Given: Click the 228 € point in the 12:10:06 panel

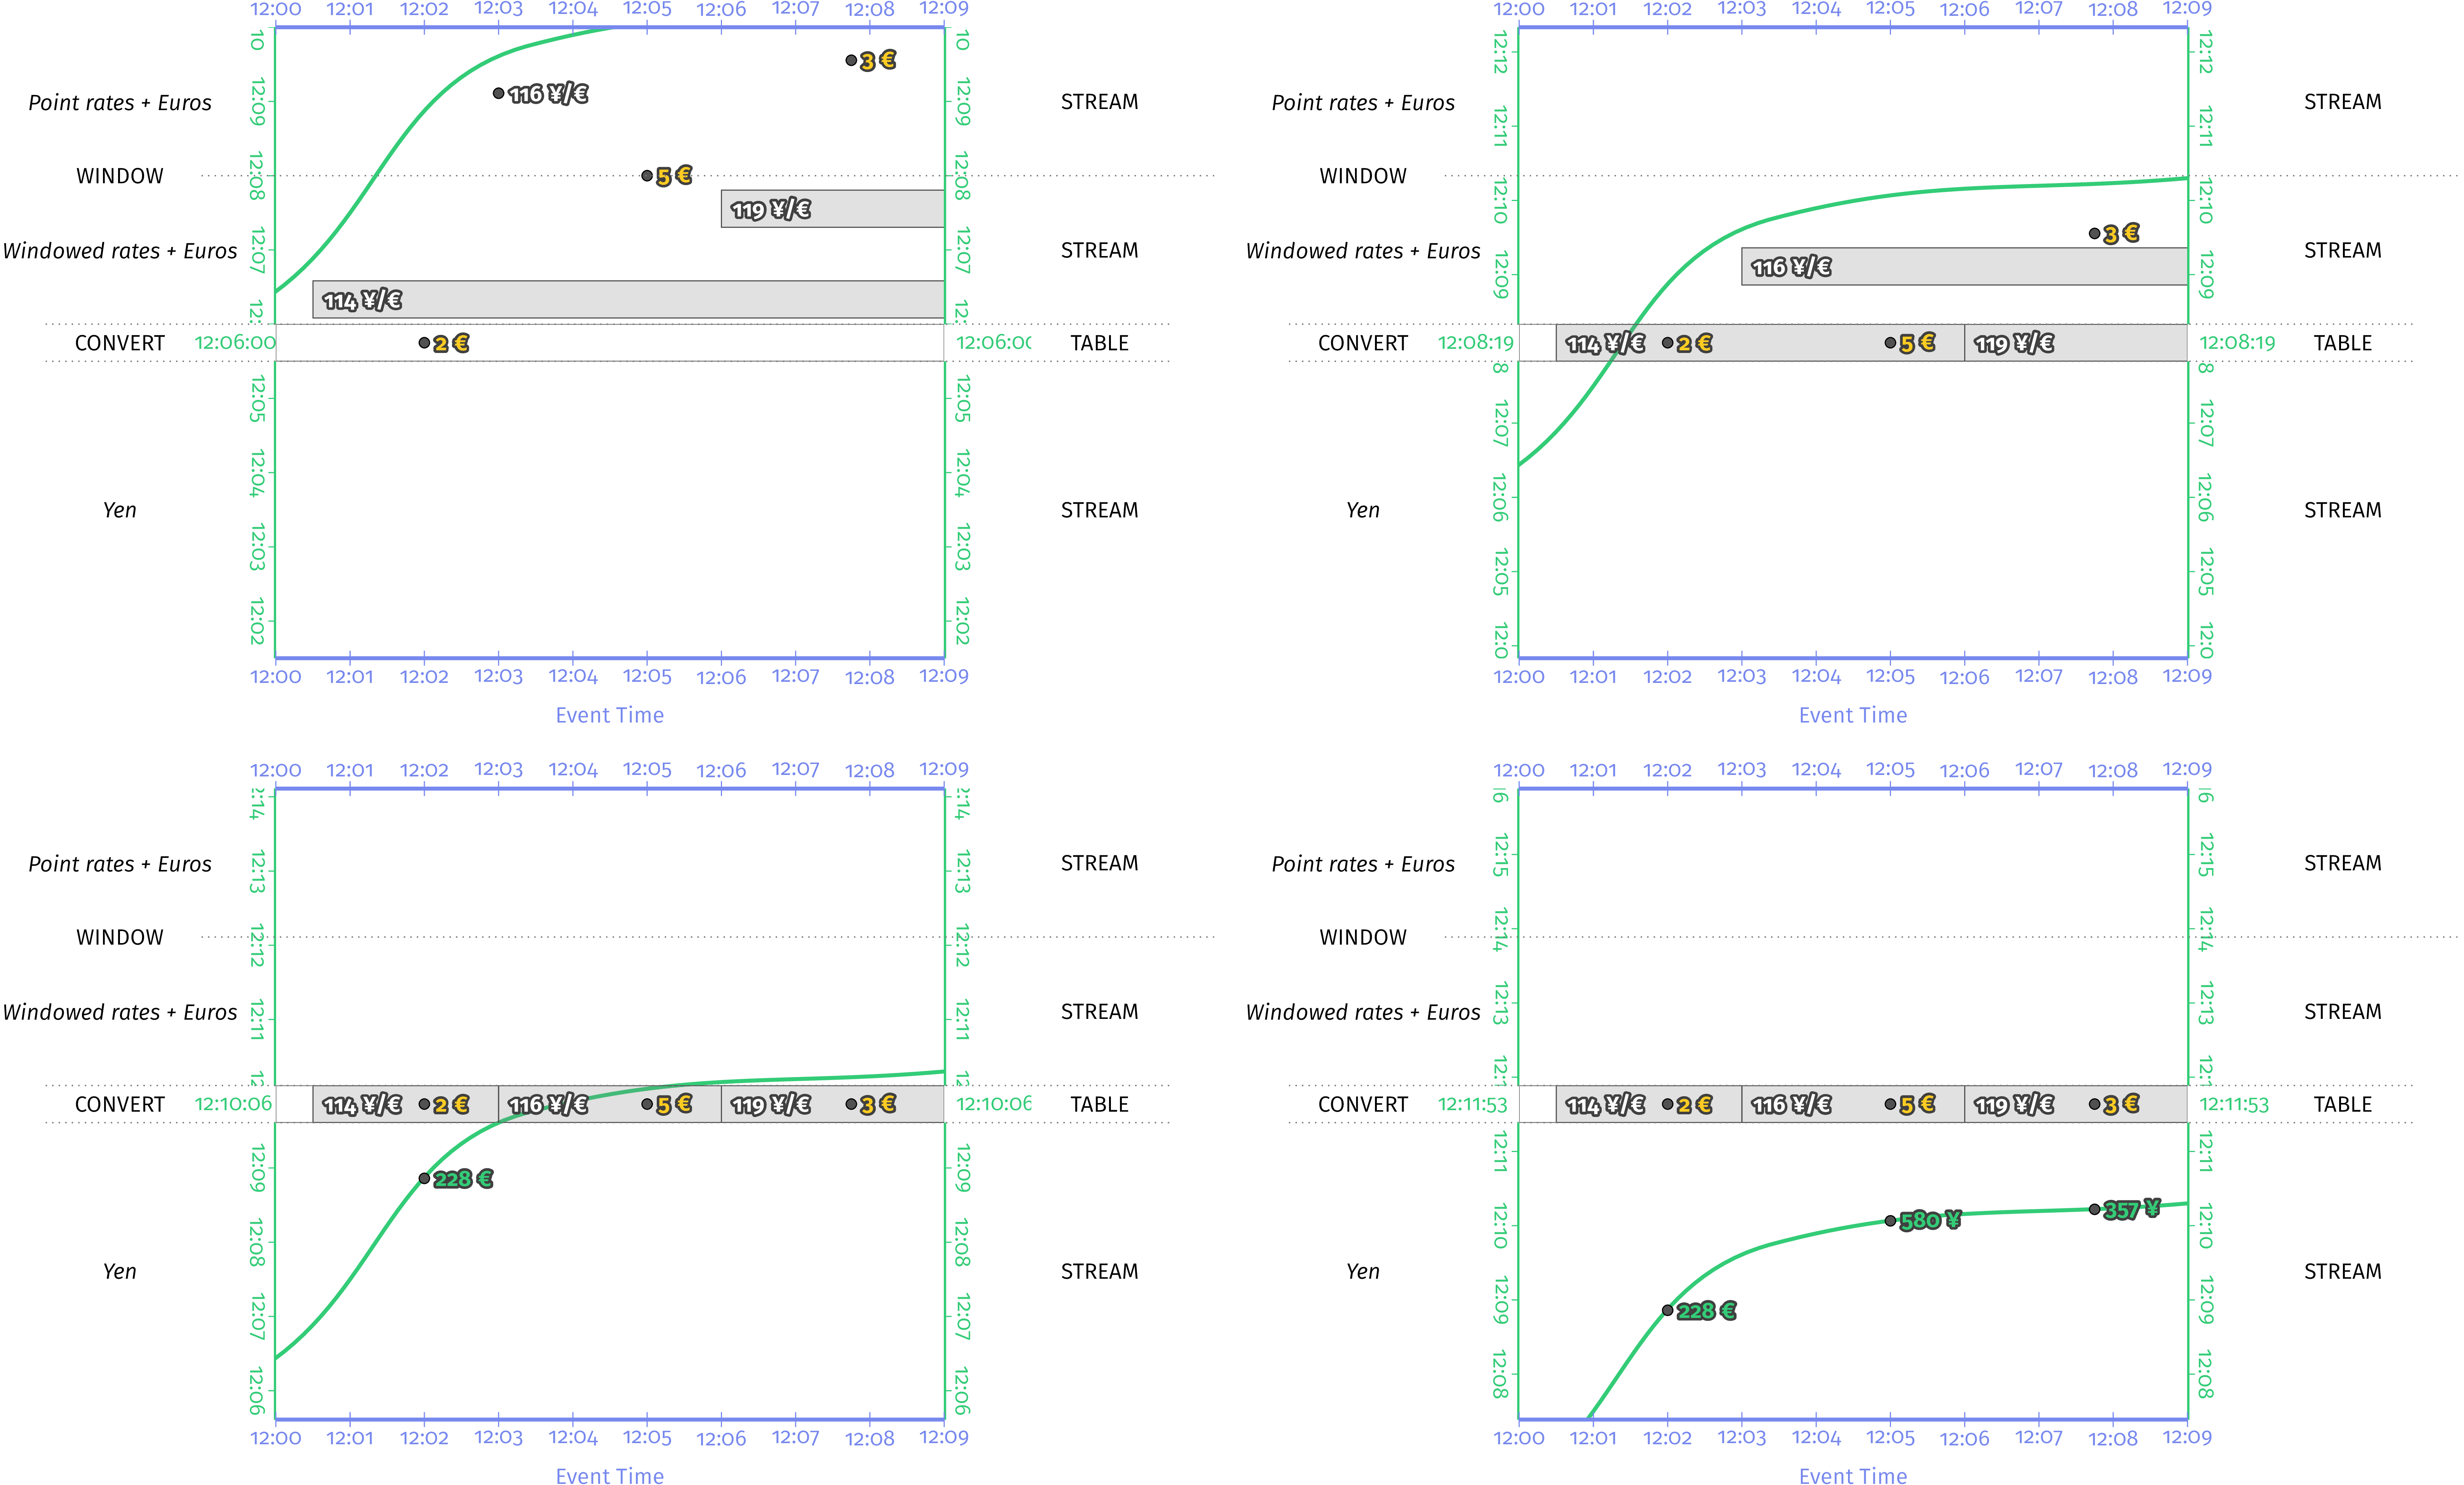Looking at the screenshot, I should [424, 1179].
